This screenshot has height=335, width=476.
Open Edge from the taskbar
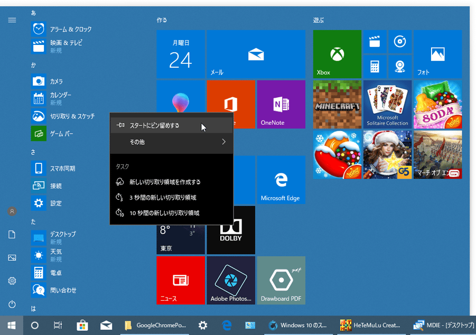tap(227, 325)
